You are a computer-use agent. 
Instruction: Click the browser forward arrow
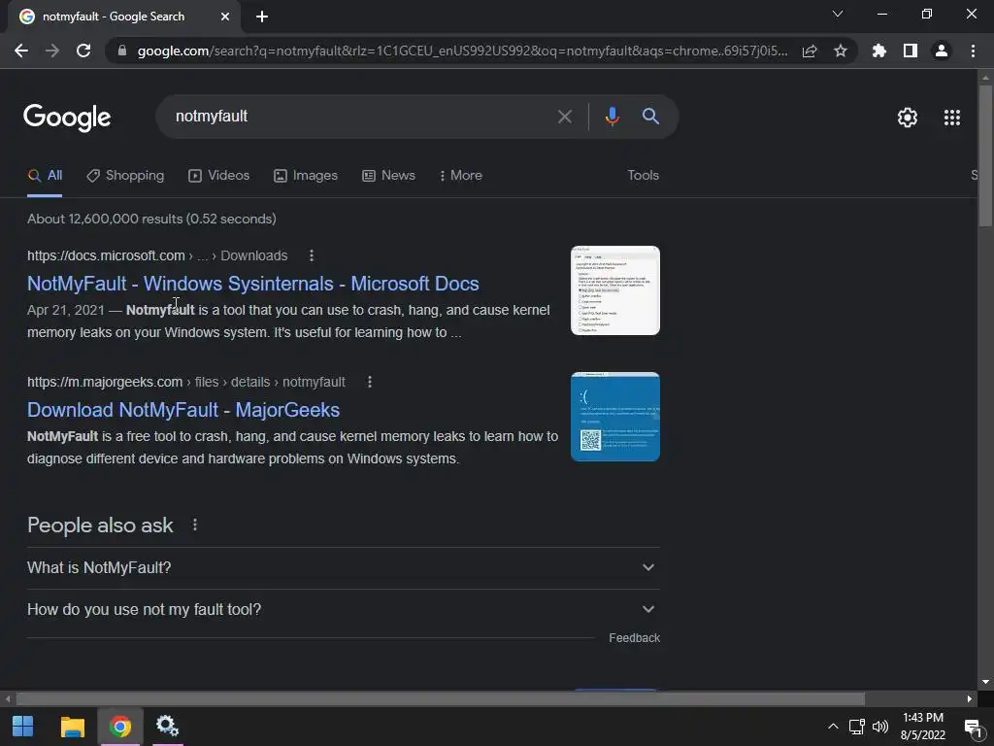52,51
